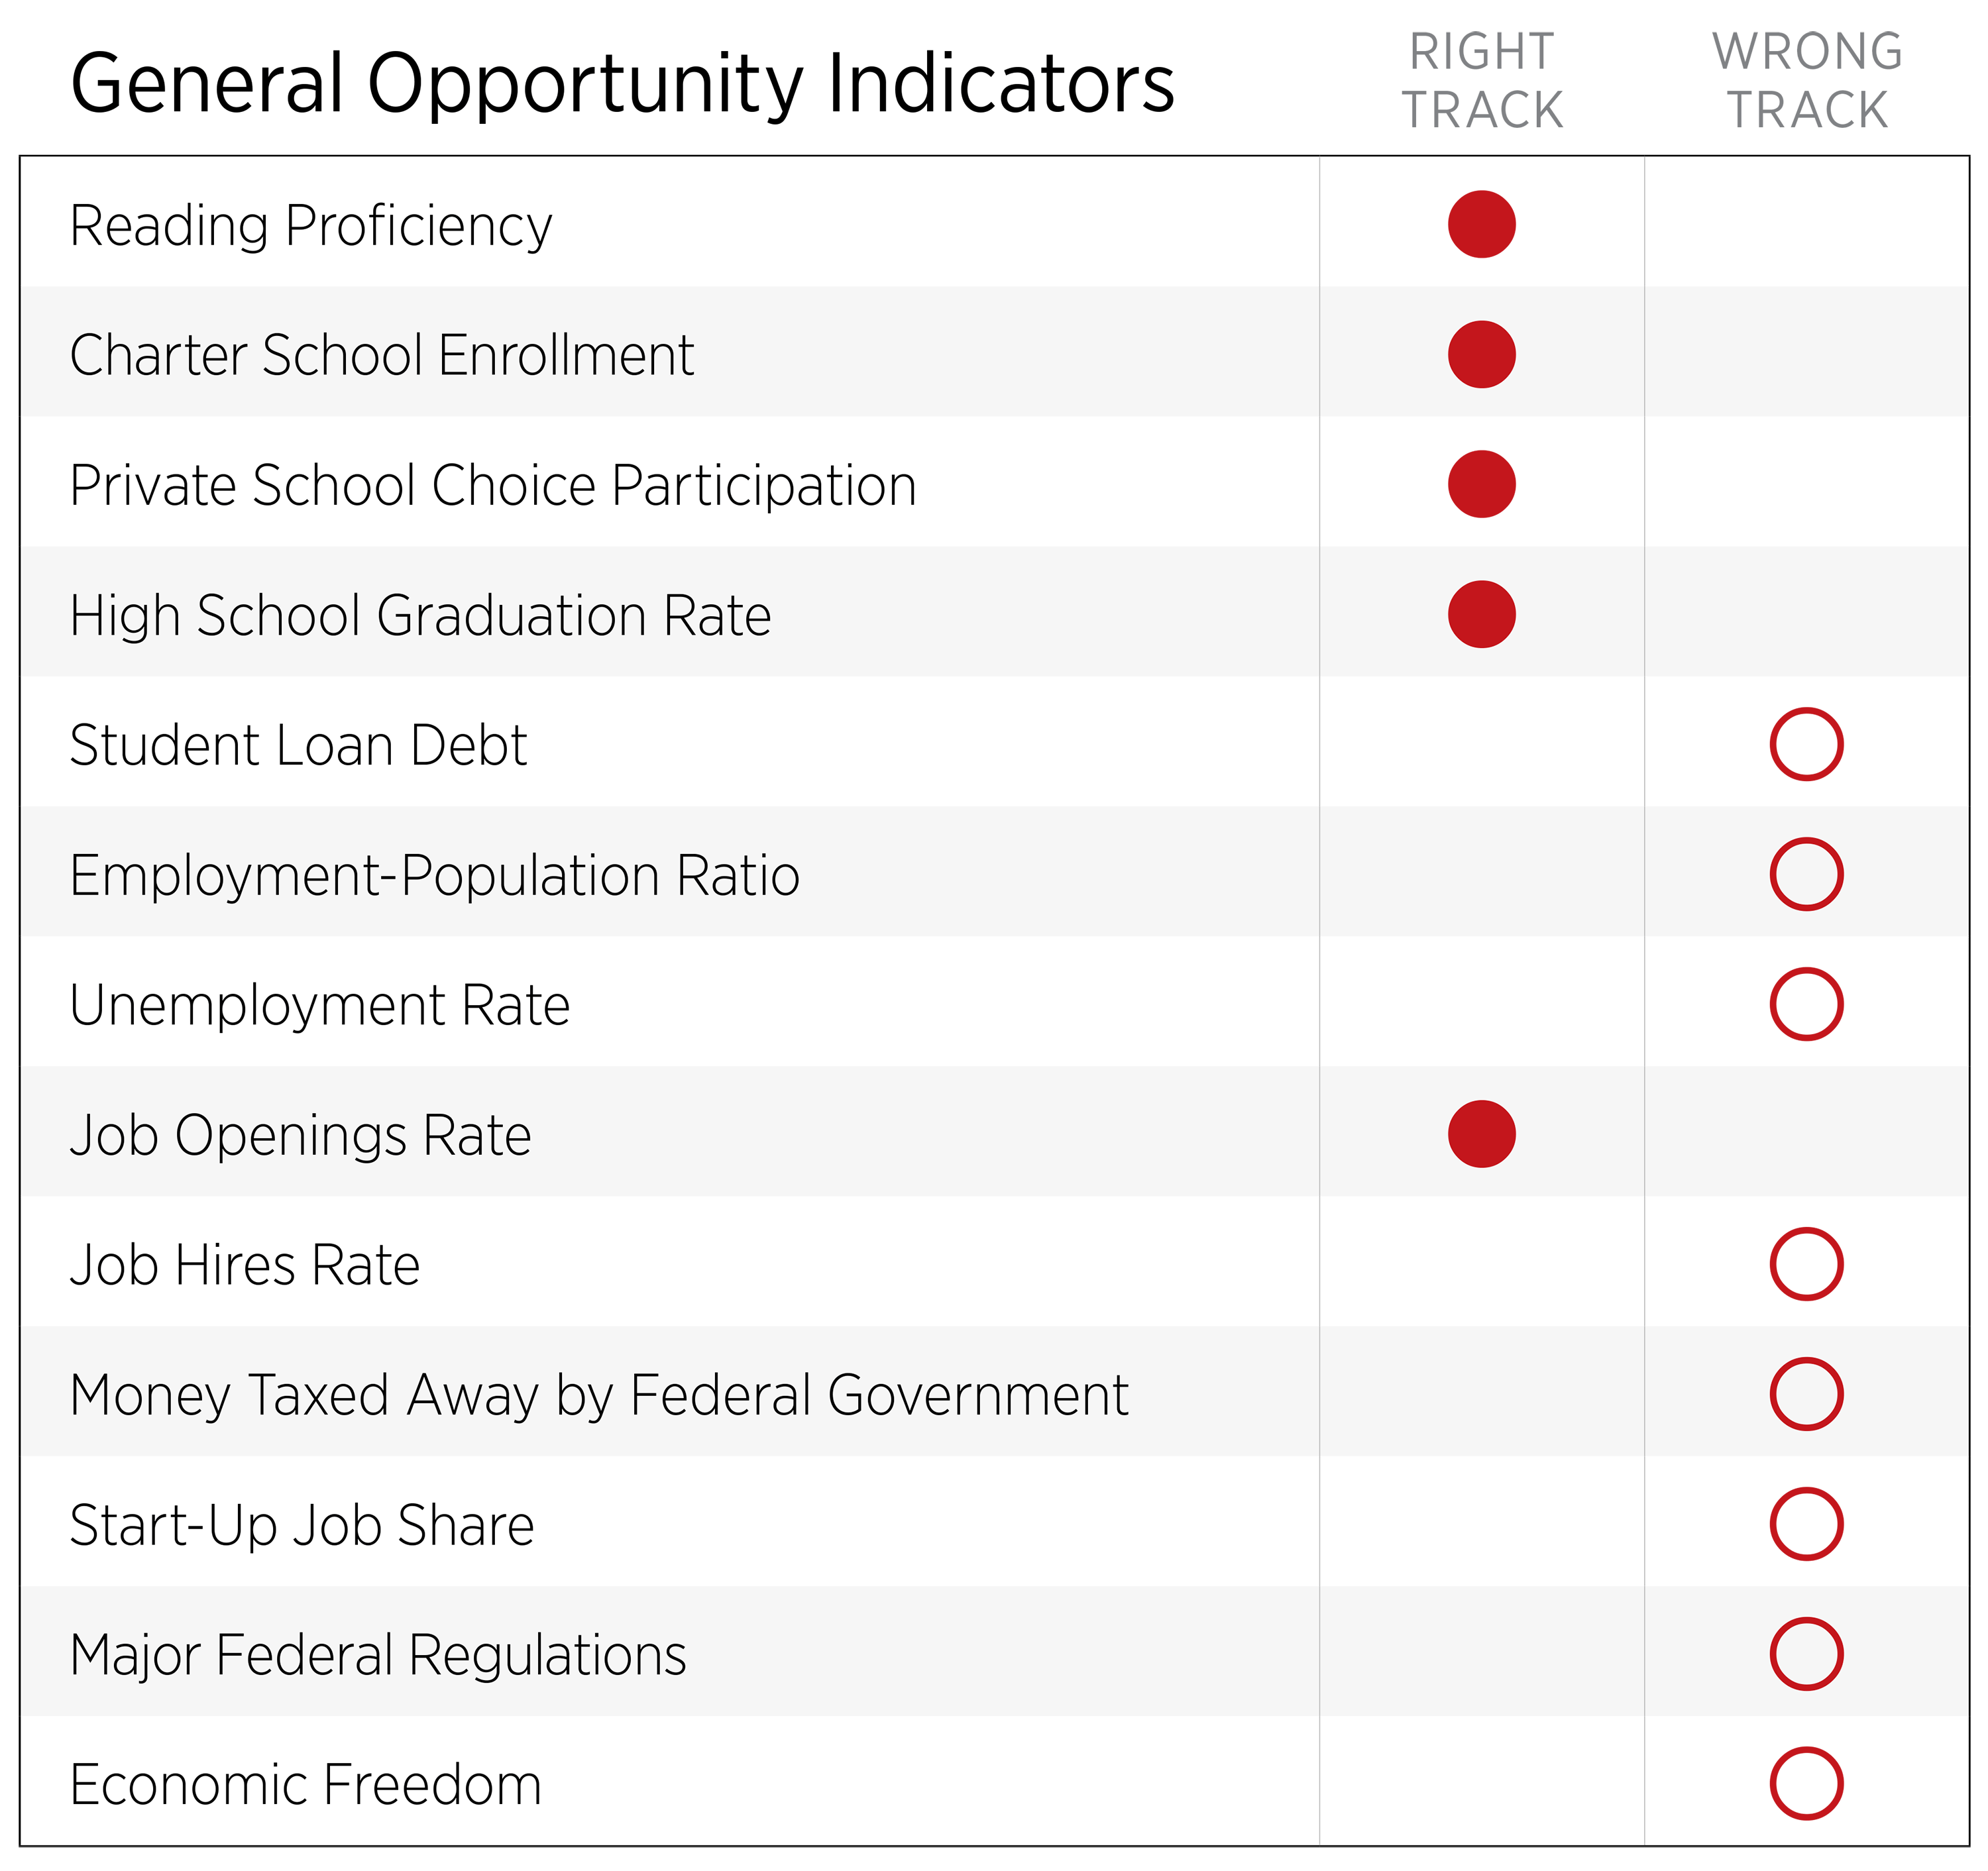
Task: Click the Student Loan Debt hollow circle
Action: [1806, 744]
